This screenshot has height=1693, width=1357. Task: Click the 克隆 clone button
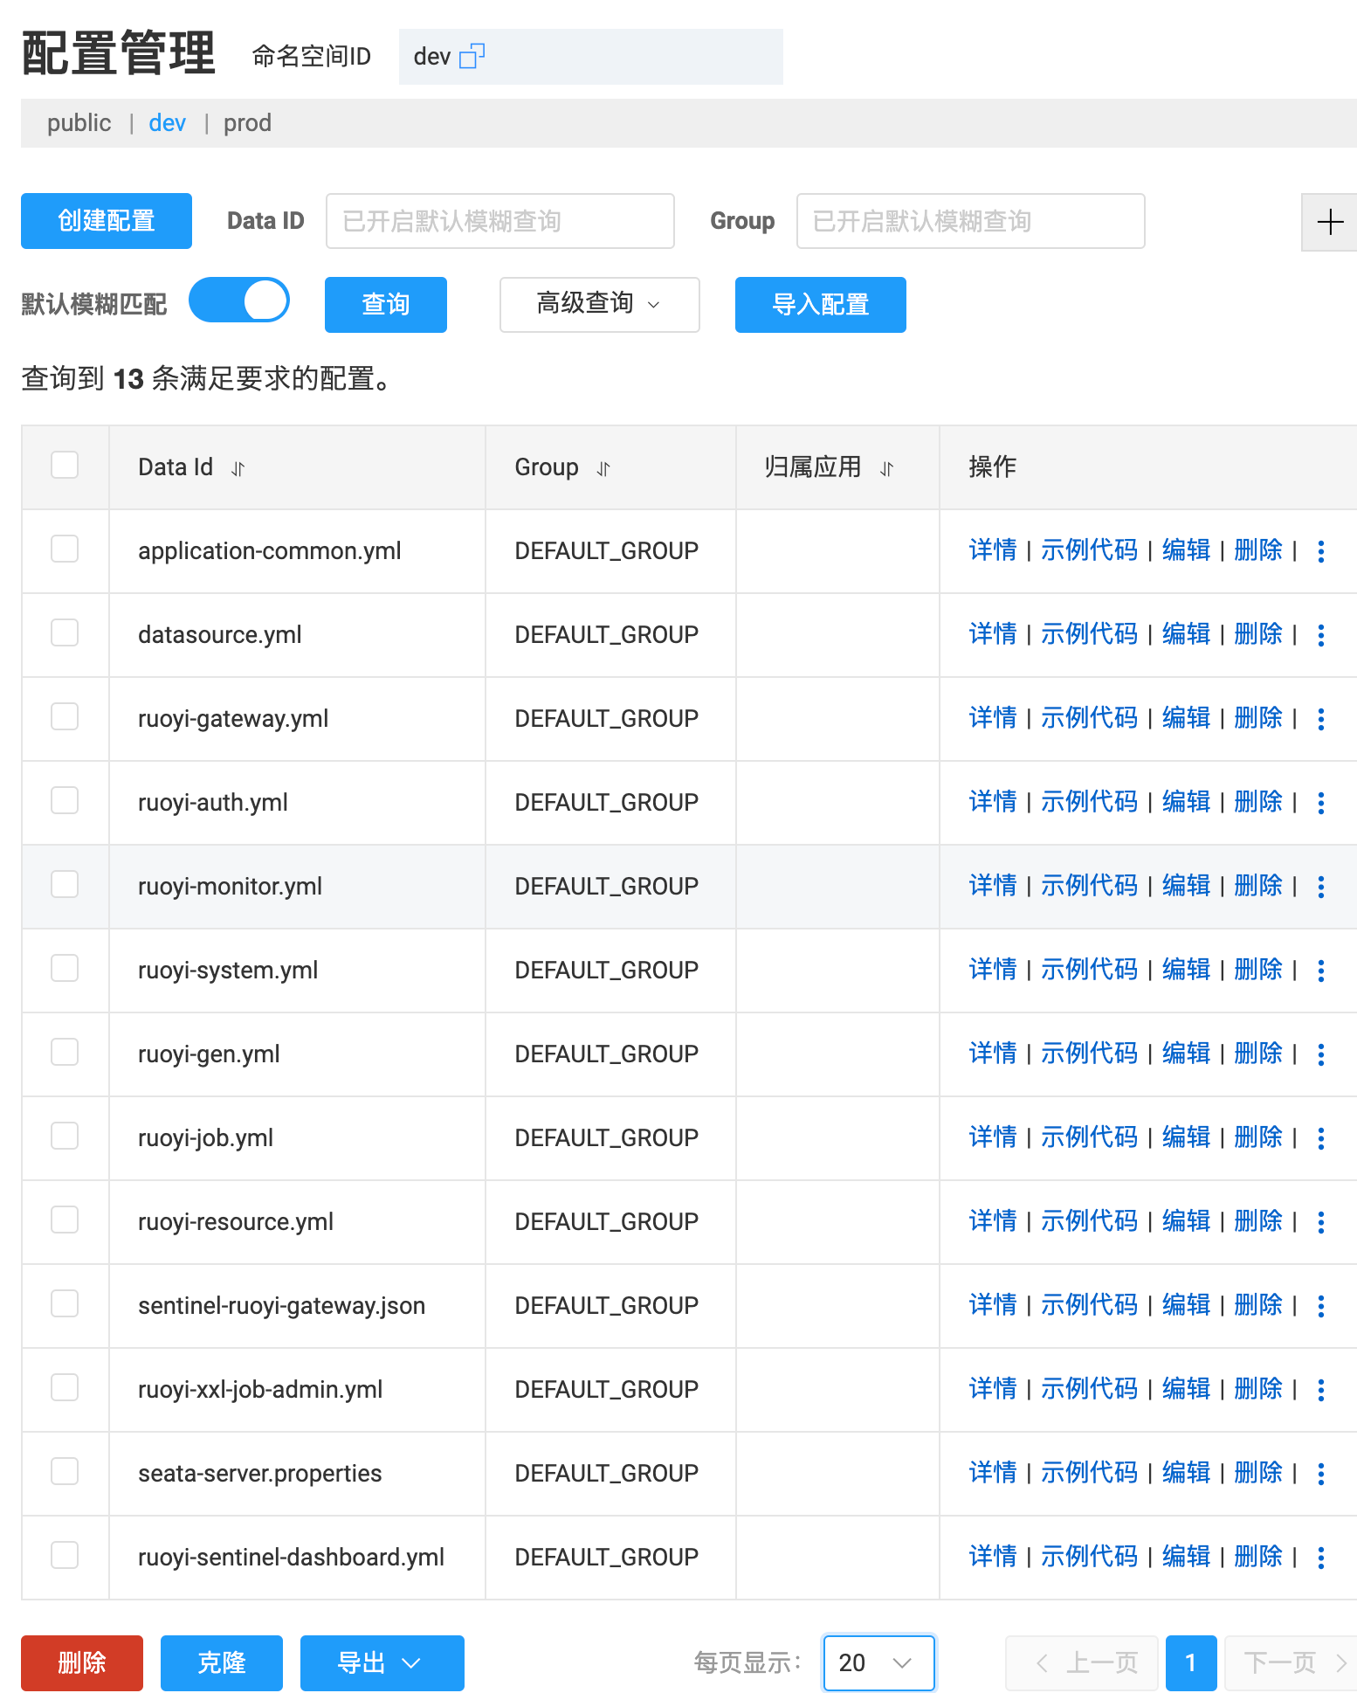pyautogui.click(x=222, y=1663)
